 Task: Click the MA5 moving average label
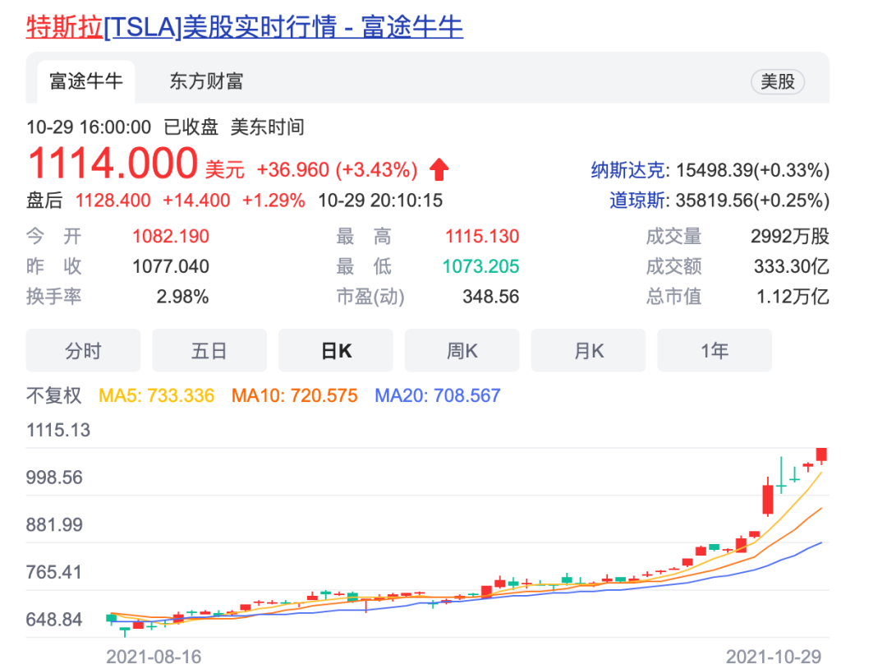click(156, 396)
